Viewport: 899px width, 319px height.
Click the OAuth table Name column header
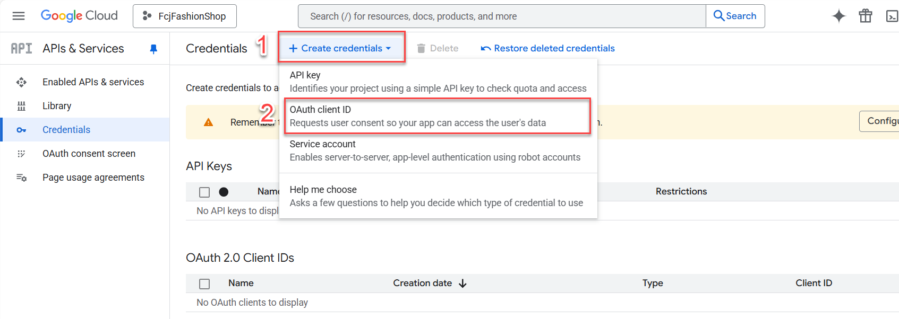(241, 283)
